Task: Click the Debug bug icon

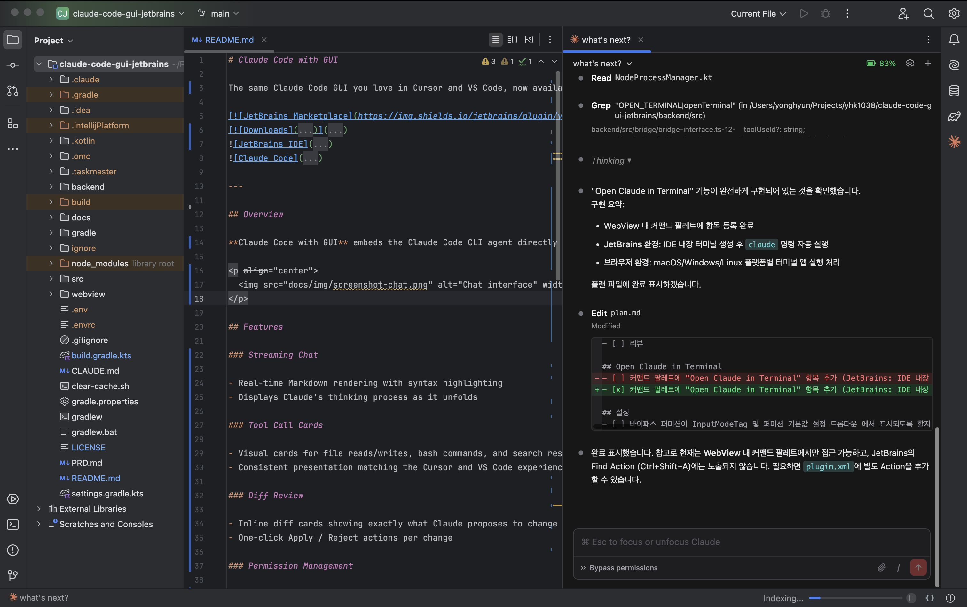Action: click(826, 14)
